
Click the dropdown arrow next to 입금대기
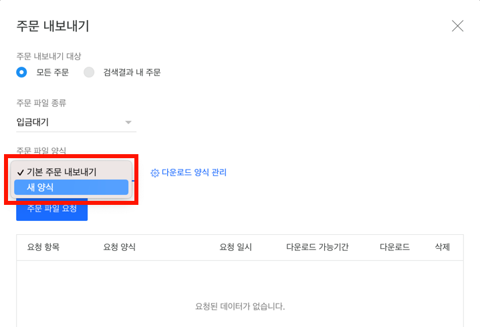128,123
